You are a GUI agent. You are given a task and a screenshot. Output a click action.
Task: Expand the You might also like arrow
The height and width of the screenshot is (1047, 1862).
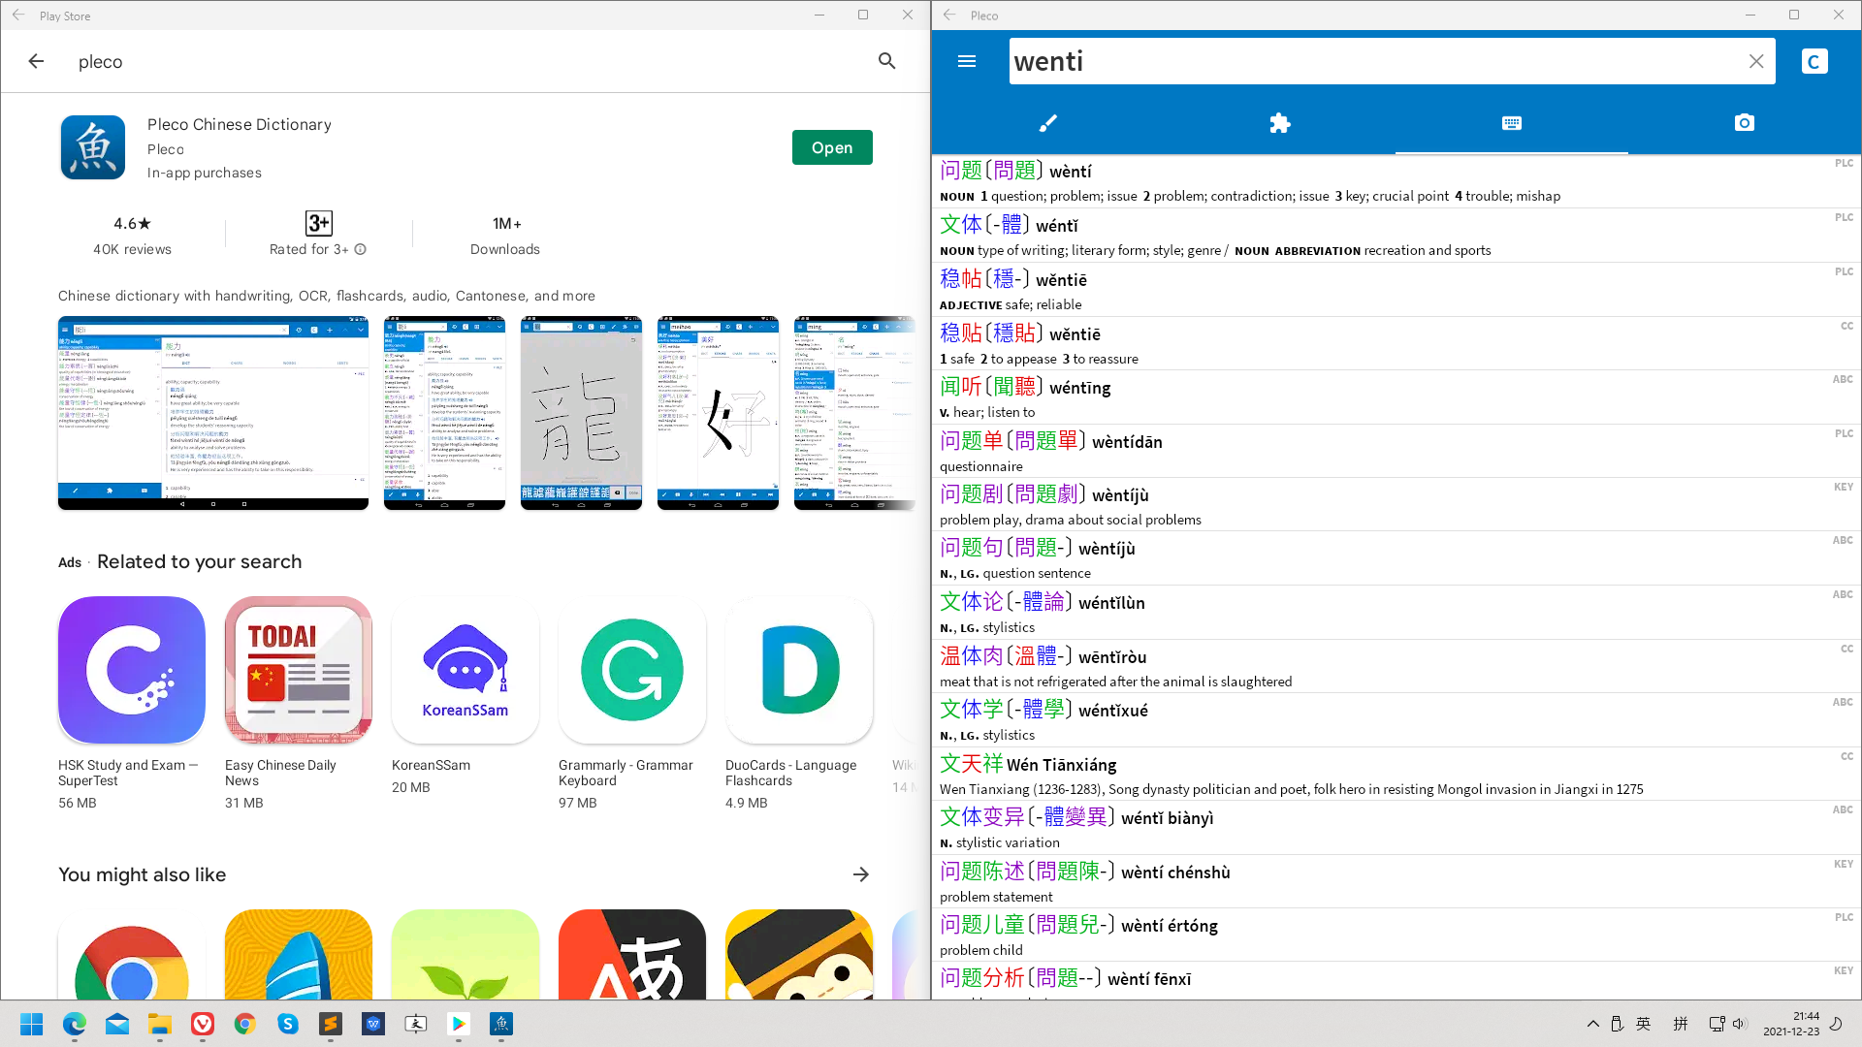click(x=861, y=874)
